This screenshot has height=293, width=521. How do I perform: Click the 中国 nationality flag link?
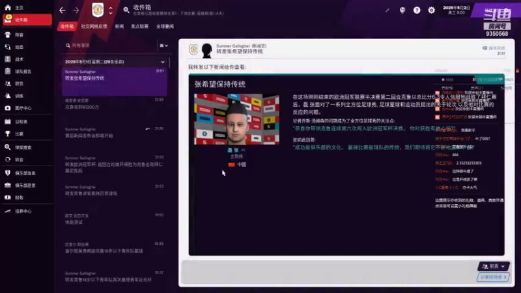[237, 165]
